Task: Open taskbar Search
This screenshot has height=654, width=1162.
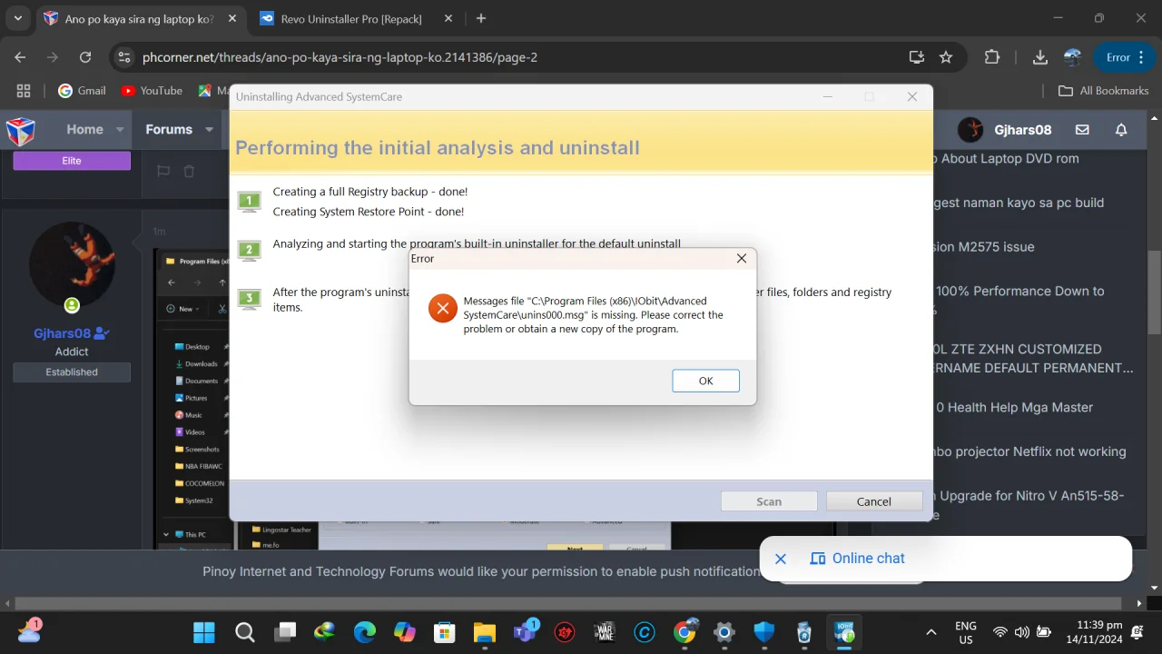Action: [245, 632]
